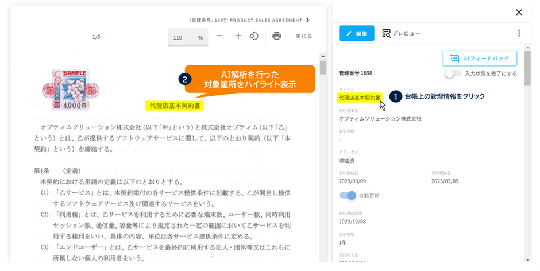
Task: Close the detail panel with the X icon
Action: [519, 12]
